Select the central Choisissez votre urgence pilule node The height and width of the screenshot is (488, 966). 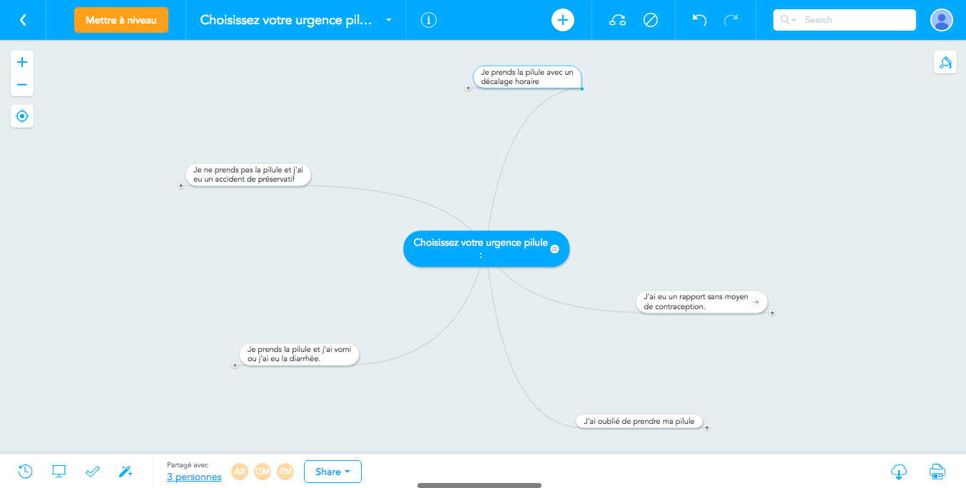pos(487,249)
